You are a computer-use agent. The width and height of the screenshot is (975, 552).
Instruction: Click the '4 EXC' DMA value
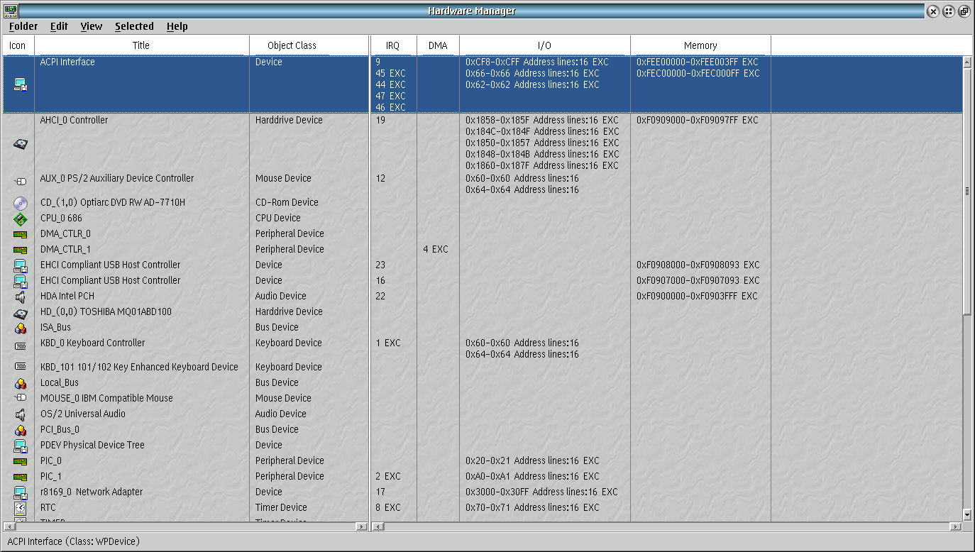click(x=436, y=250)
